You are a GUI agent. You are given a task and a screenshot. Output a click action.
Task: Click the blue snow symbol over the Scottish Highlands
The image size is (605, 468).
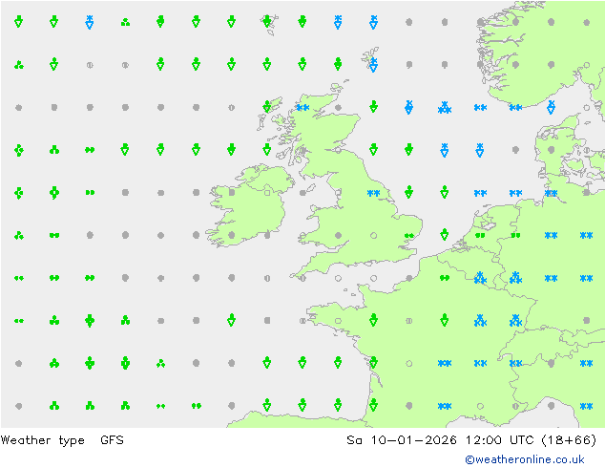[302, 107]
